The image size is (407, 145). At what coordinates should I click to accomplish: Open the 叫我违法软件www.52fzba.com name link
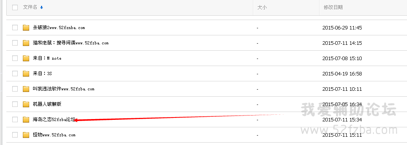pos(63,89)
